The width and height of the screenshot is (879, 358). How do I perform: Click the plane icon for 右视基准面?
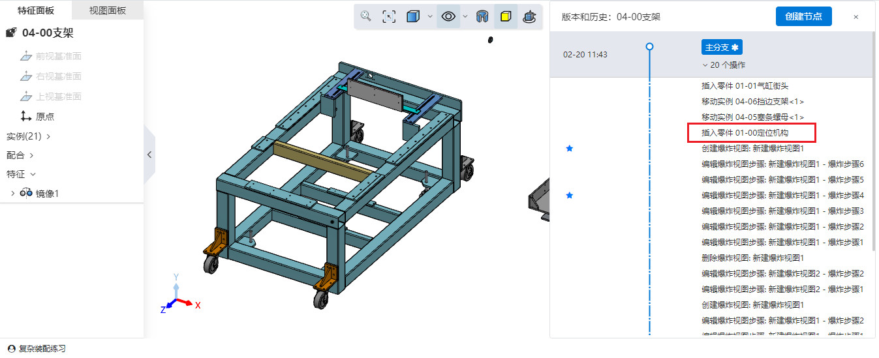coord(25,76)
